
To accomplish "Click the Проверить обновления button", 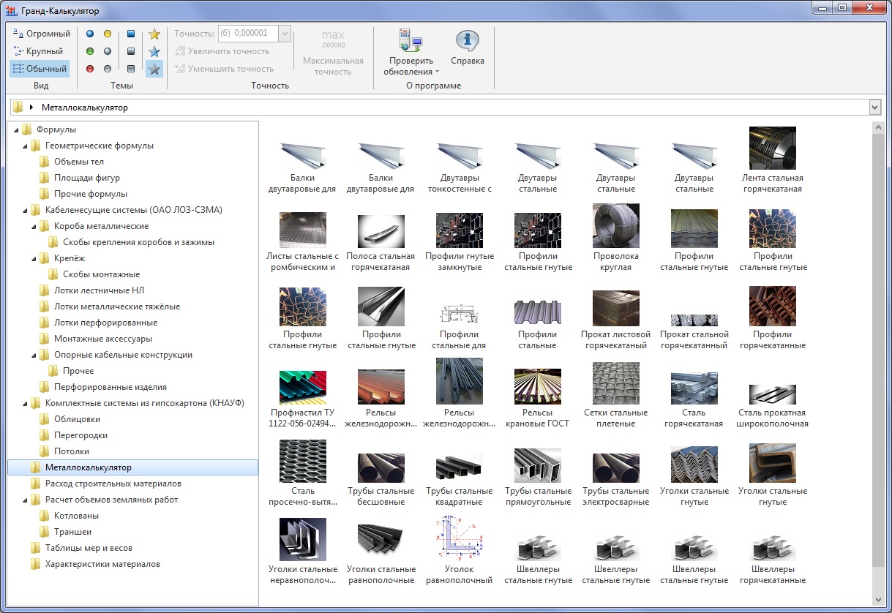I will tap(411, 52).
